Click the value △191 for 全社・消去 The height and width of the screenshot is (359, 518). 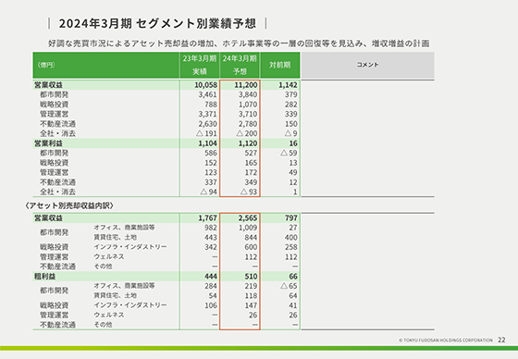tap(206, 133)
